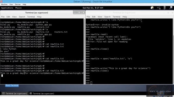Open VirtualBox Machine menu
This screenshot has width=174, height=97.
click(4, 4)
